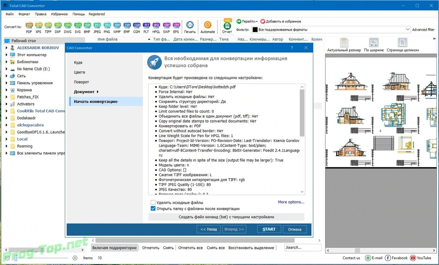Open the Facebook link

click(397, 258)
